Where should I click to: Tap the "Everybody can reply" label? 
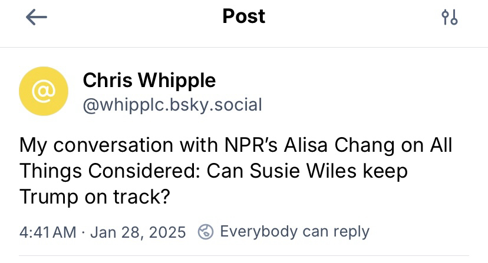[x=294, y=231]
